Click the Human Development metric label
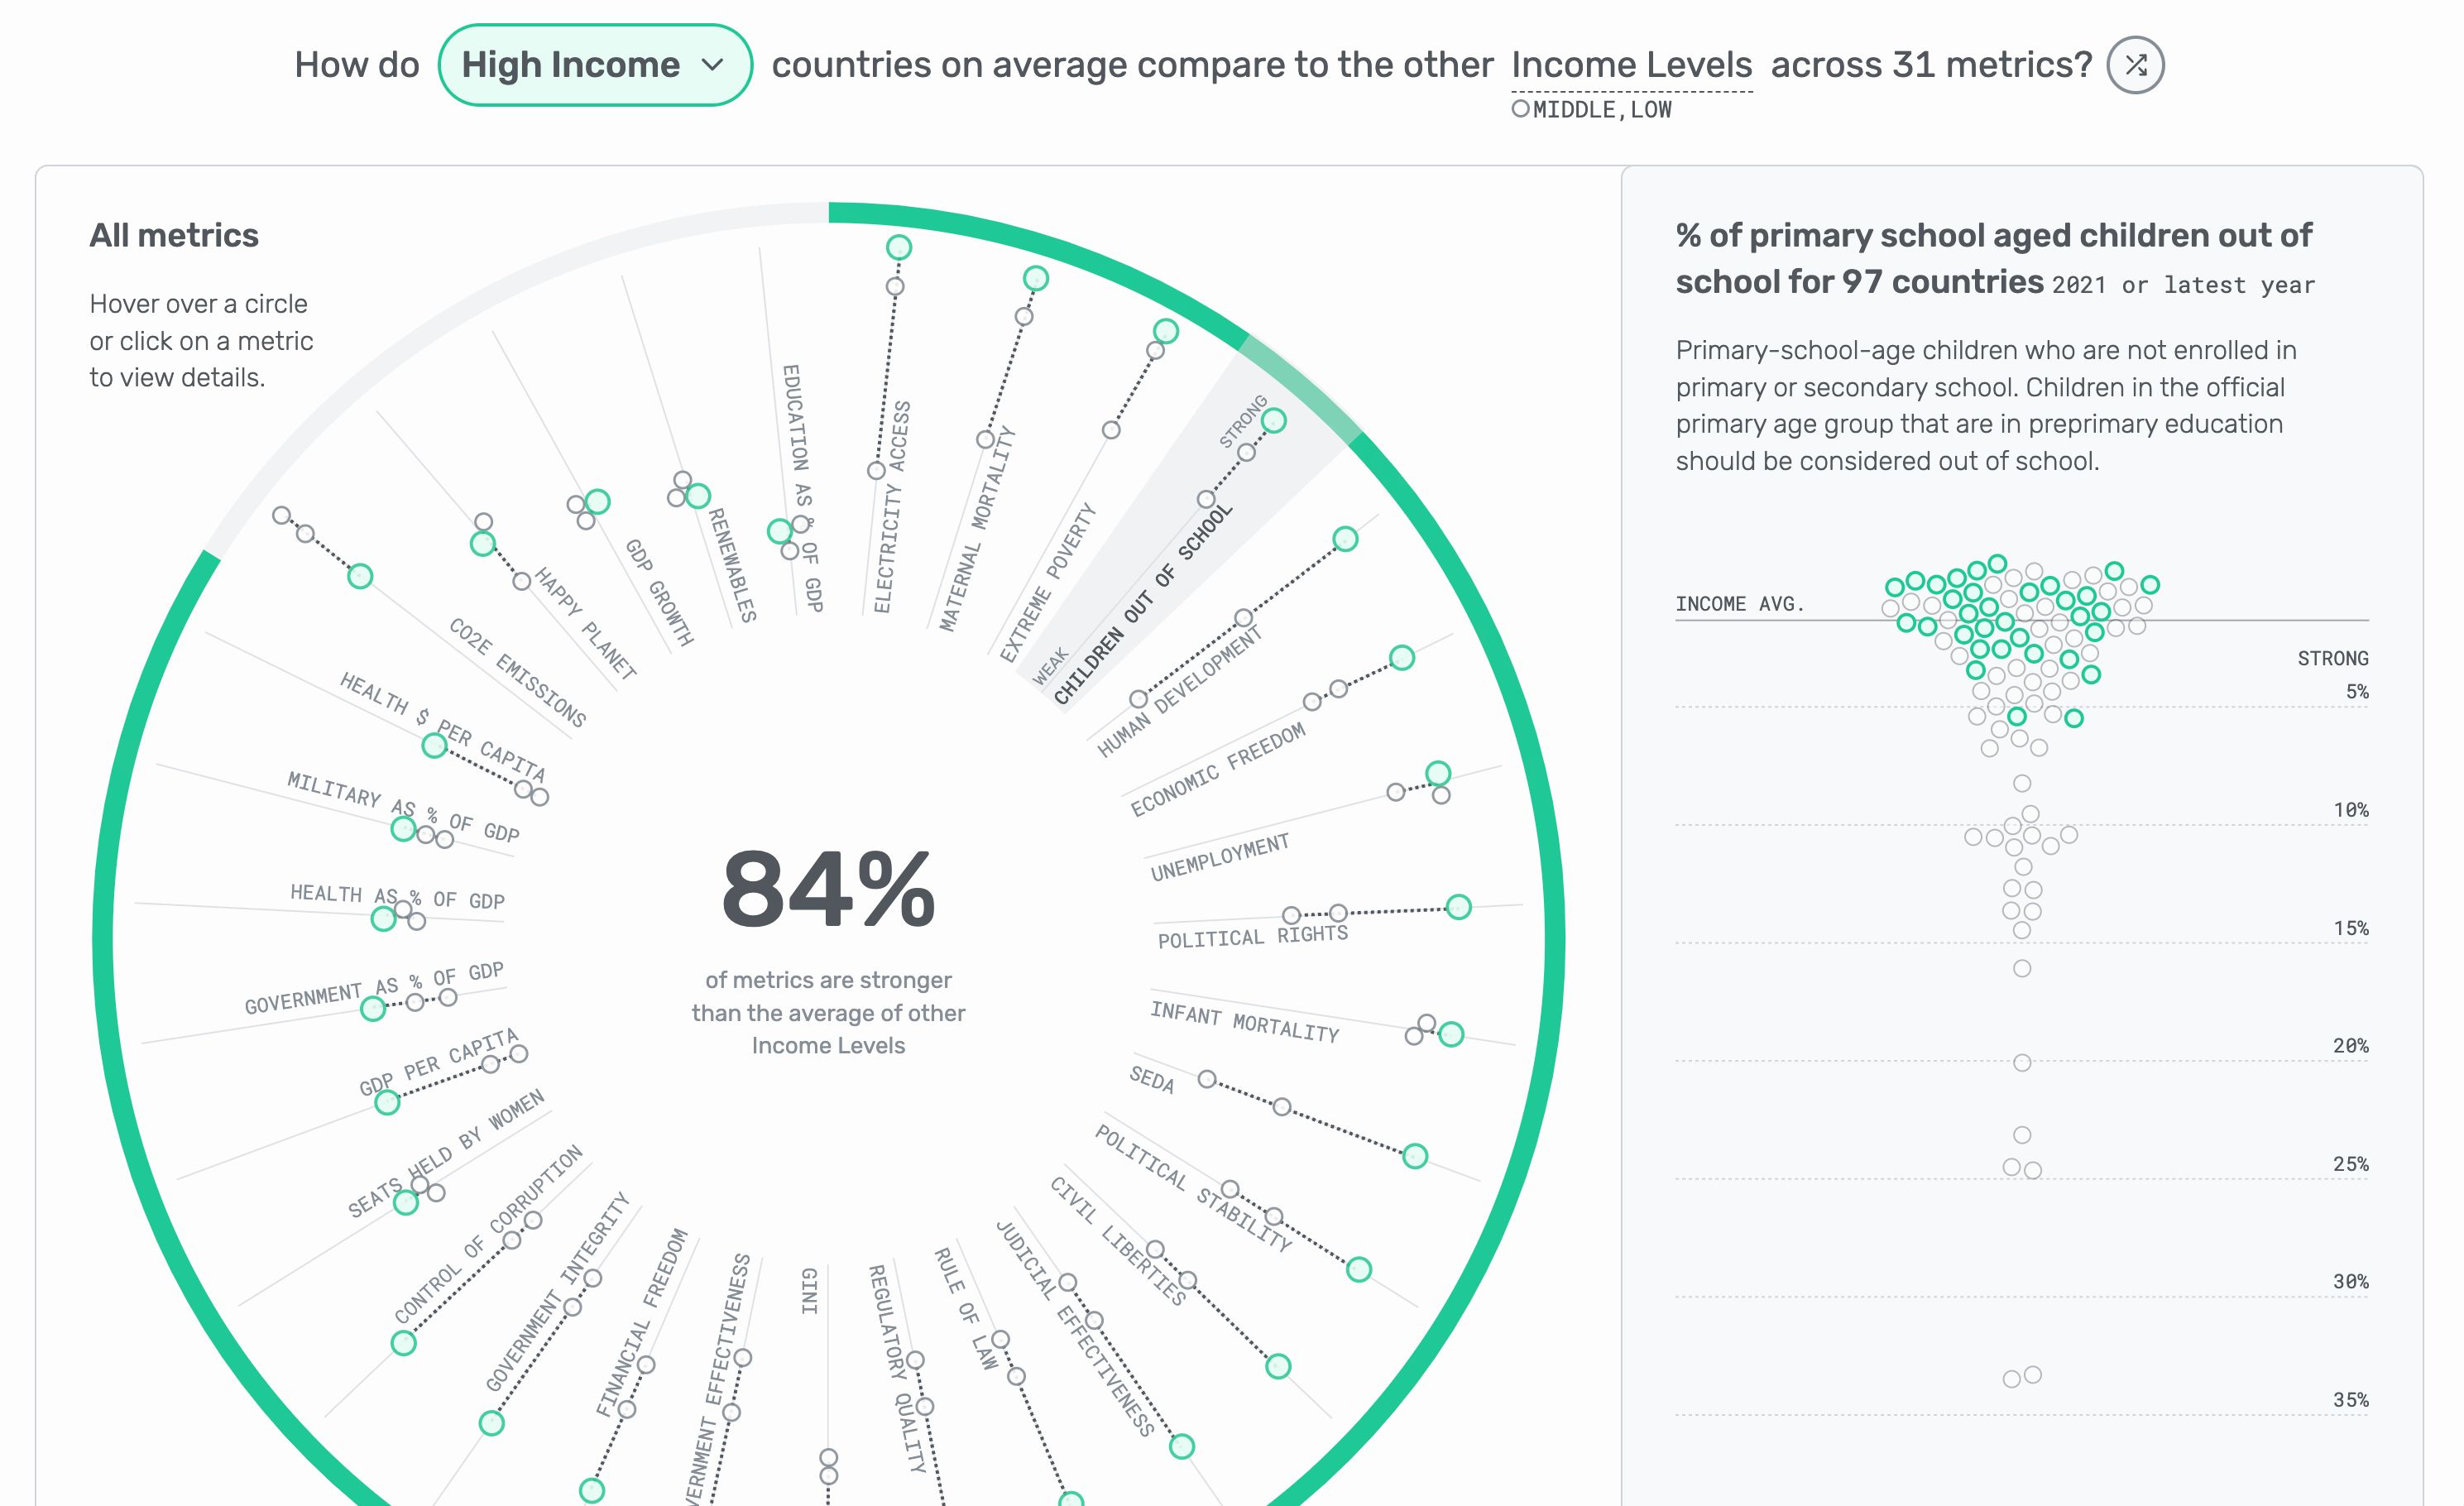Viewport: 2464px width, 1506px height. coord(1179,692)
